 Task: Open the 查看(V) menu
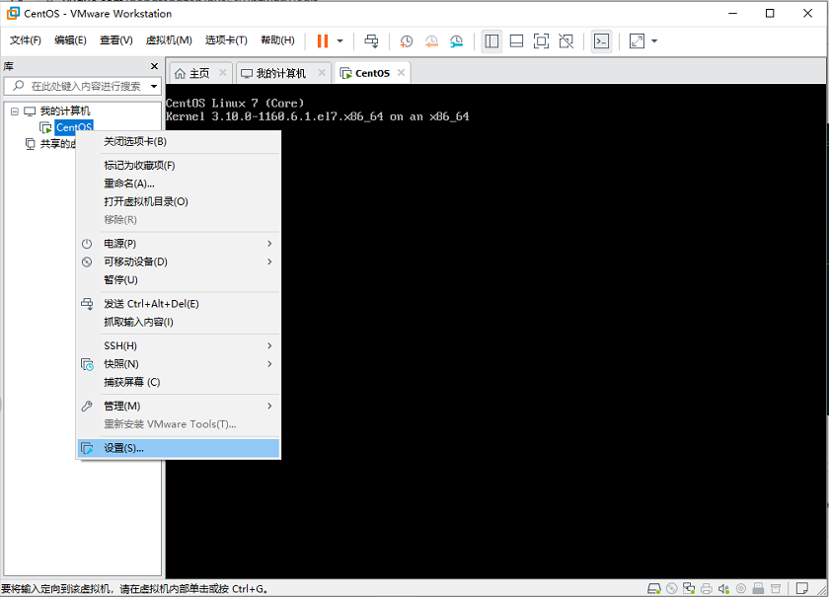tap(116, 40)
